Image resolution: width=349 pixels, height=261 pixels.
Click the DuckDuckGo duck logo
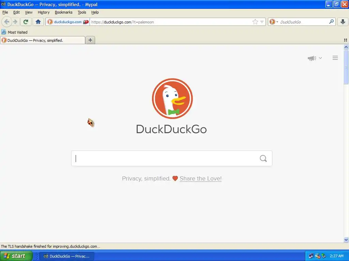[172, 99]
